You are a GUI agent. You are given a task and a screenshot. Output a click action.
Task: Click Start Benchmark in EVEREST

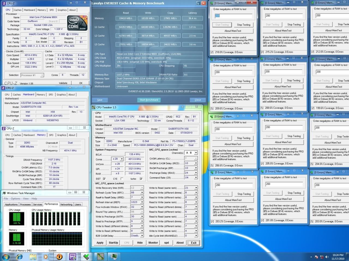click(x=149, y=100)
